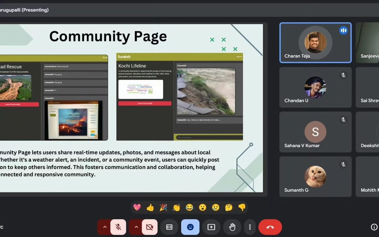Send thumbs up reaction
This screenshot has height=237, width=379.
click(150, 208)
